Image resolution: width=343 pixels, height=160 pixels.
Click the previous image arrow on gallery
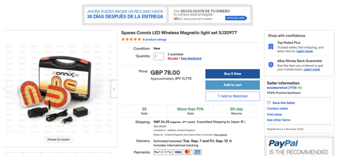4,89
